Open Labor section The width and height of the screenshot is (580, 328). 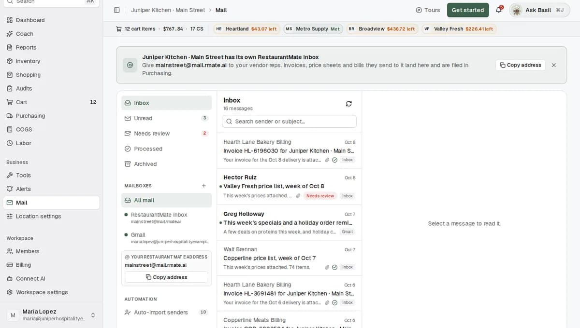(51, 143)
